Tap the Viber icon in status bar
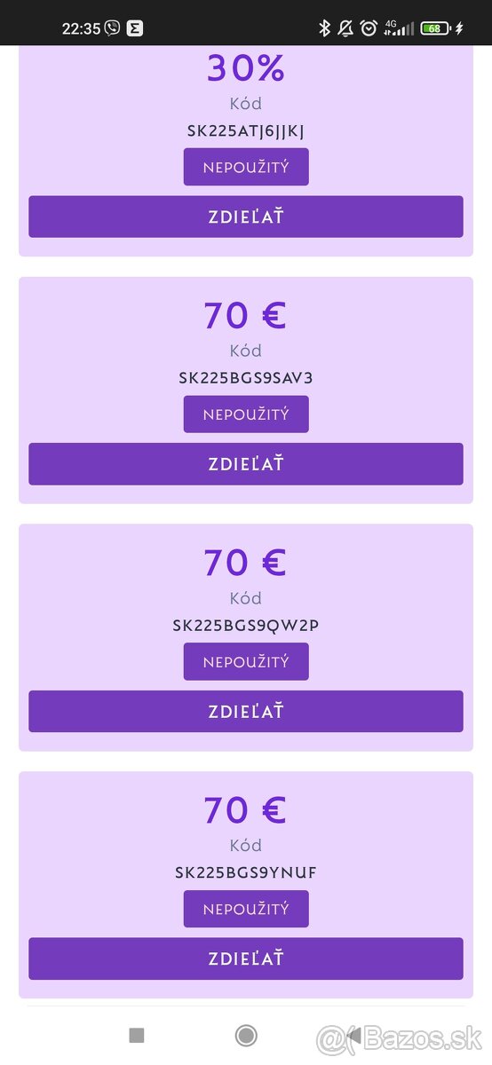 [112, 28]
